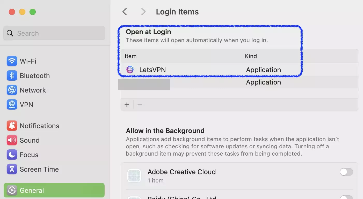This screenshot has width=363, height=199.
Task: Close window with red button
Action: click(x=12, y=12)
